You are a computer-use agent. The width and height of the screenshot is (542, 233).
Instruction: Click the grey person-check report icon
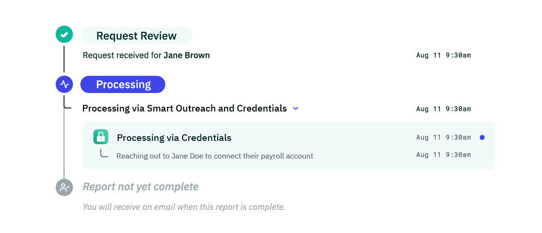click(x=64, y=187)
